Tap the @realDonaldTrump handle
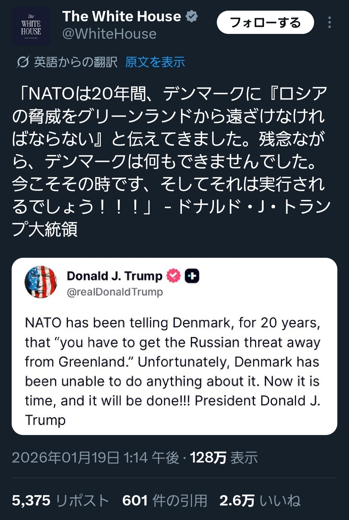The image size is (349, 520). (x=115, y=292)
